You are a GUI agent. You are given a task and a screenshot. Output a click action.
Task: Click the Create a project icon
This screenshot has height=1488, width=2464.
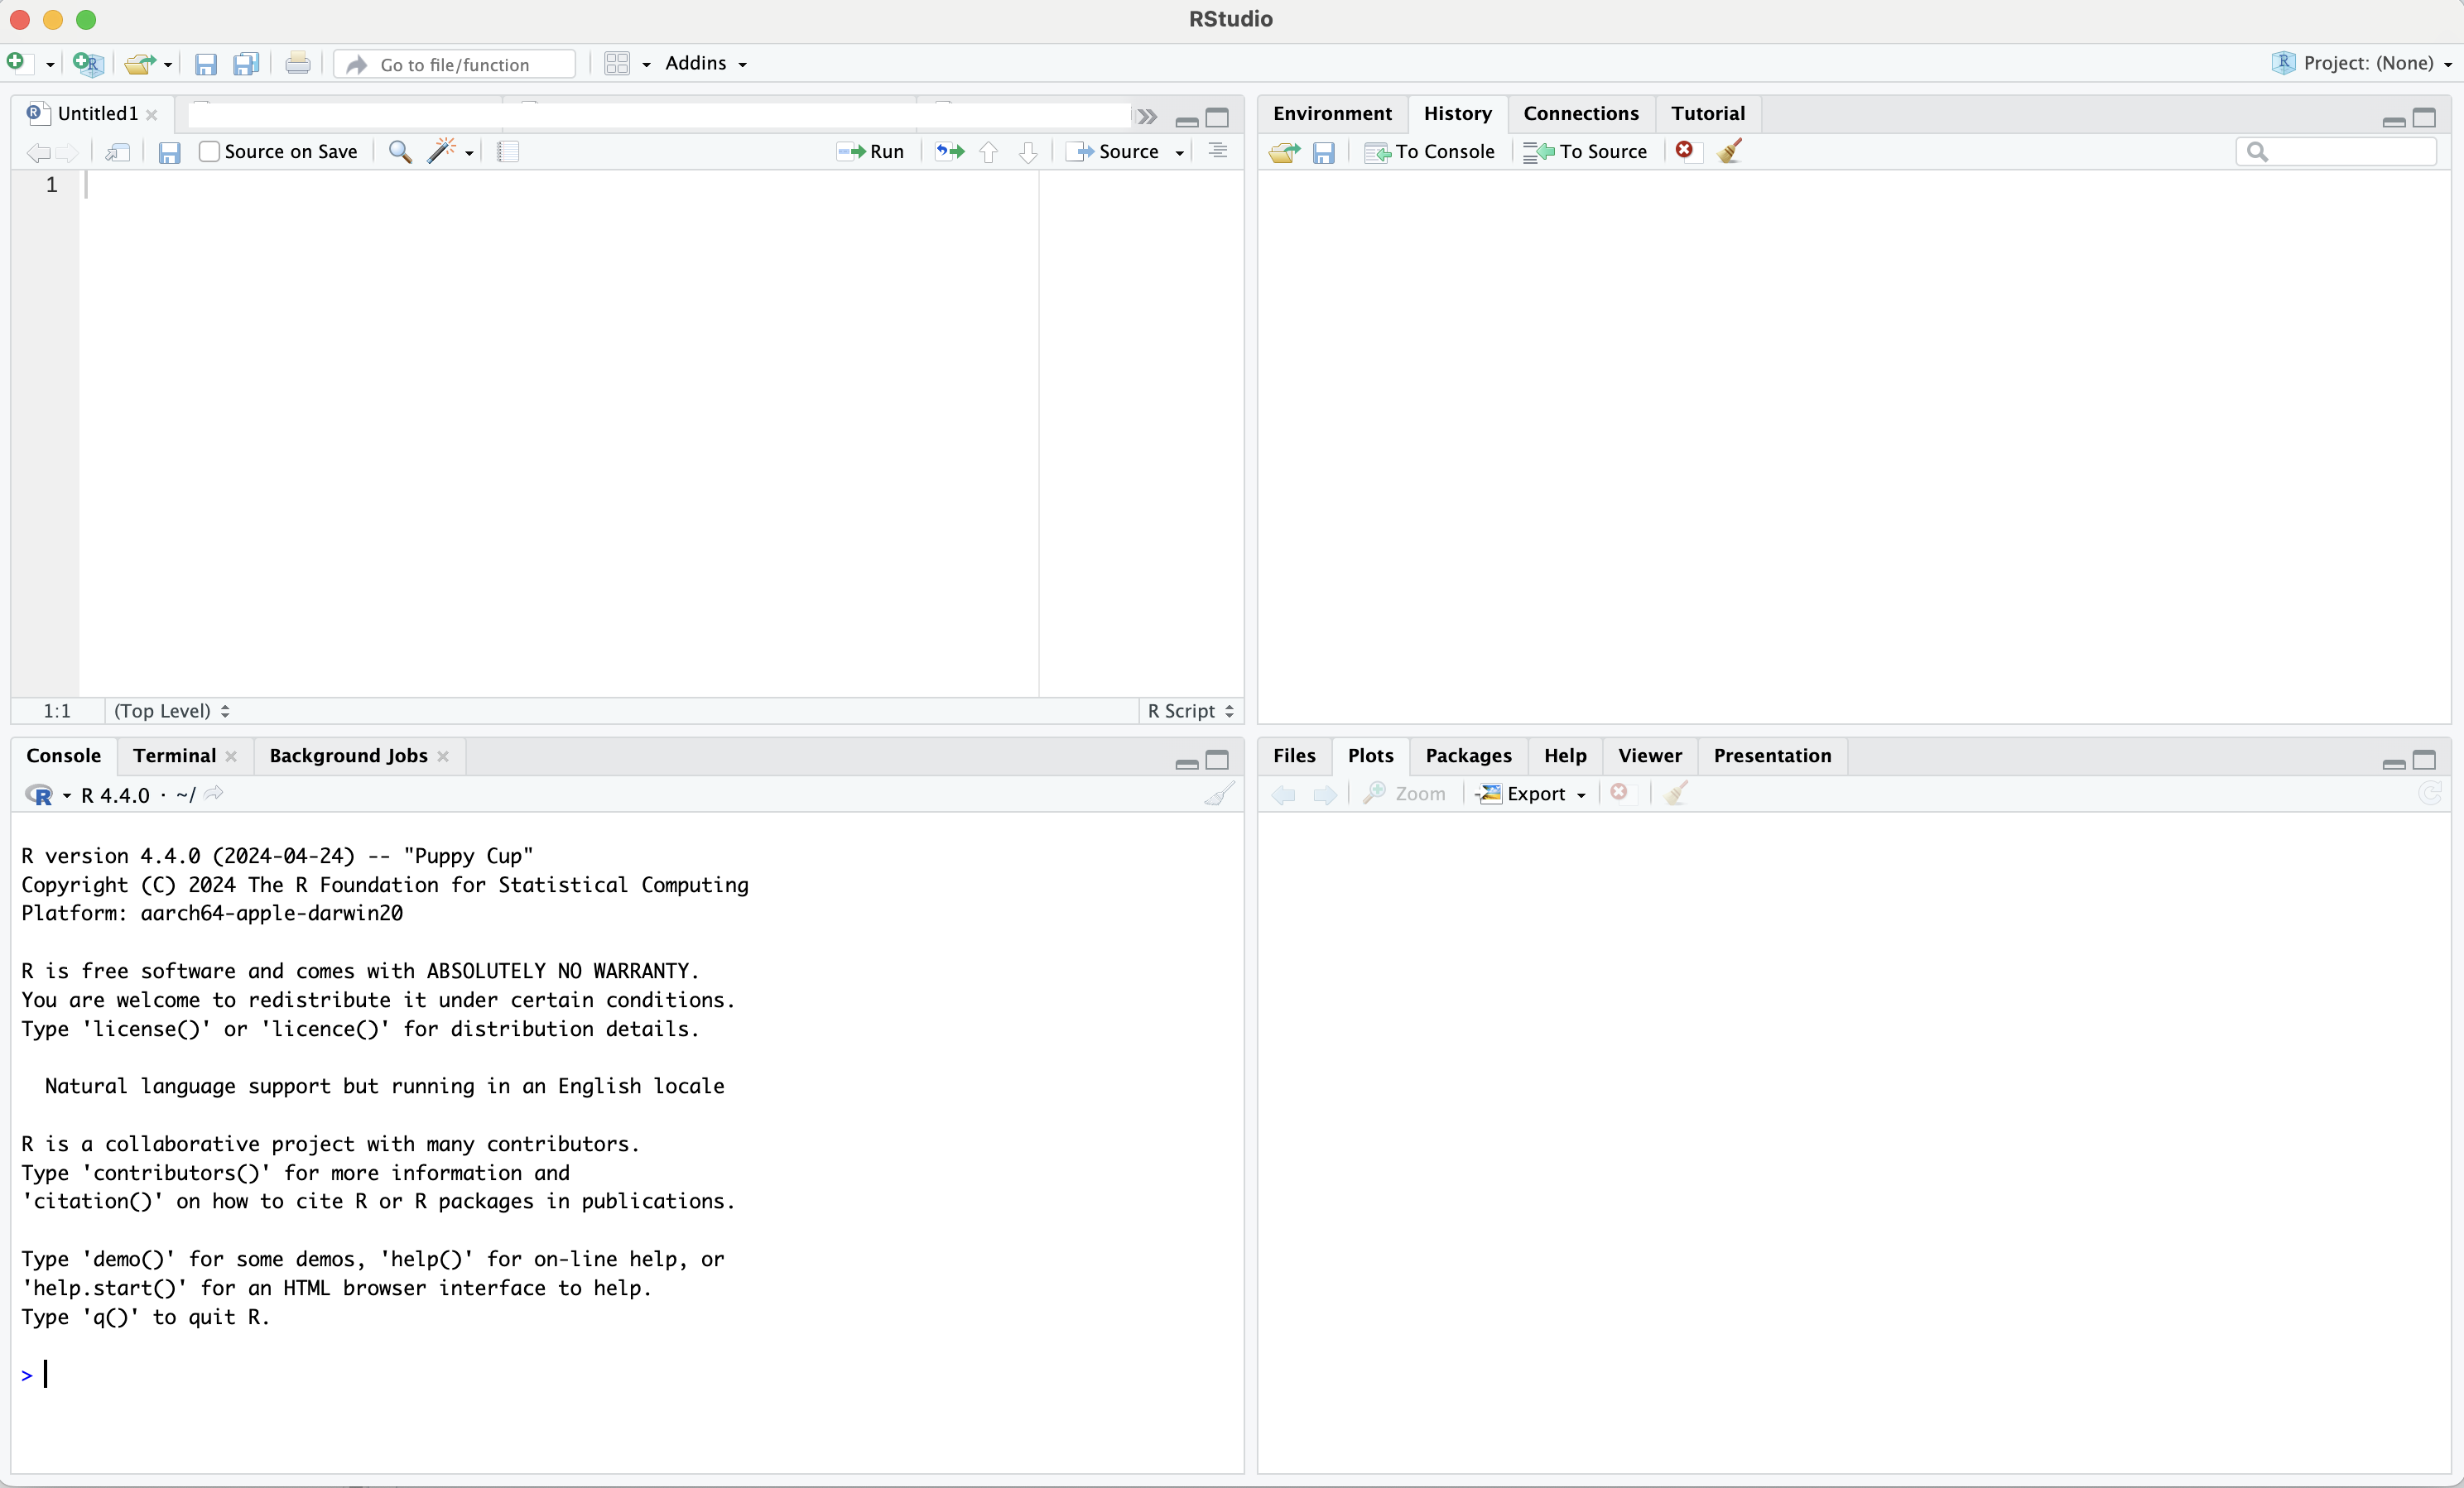[88, 64]
